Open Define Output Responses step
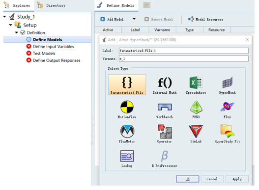Image resolution: width=259 pixels, height=190 pixels. pyautogui.click(x=57, y=60)
